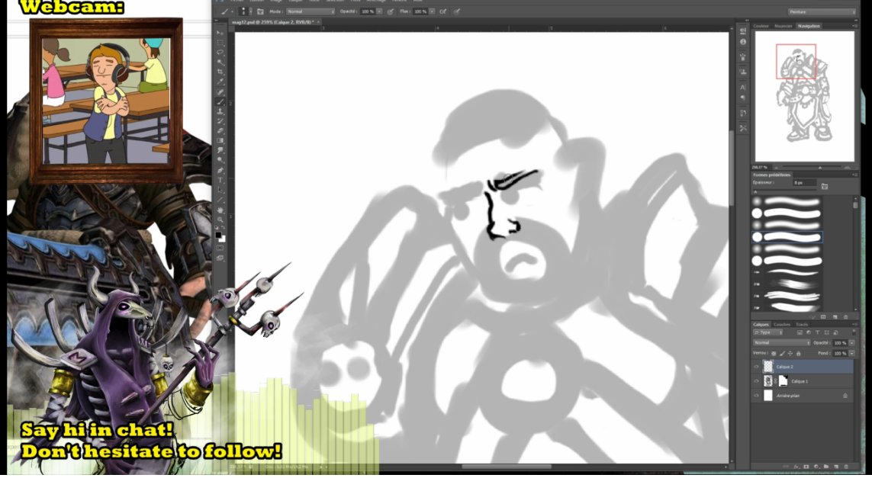Image resolution: width=872 pixels, height=478 pixels.
Task: Hide the Calque 2 layer
Action: (x=756, y=367)
